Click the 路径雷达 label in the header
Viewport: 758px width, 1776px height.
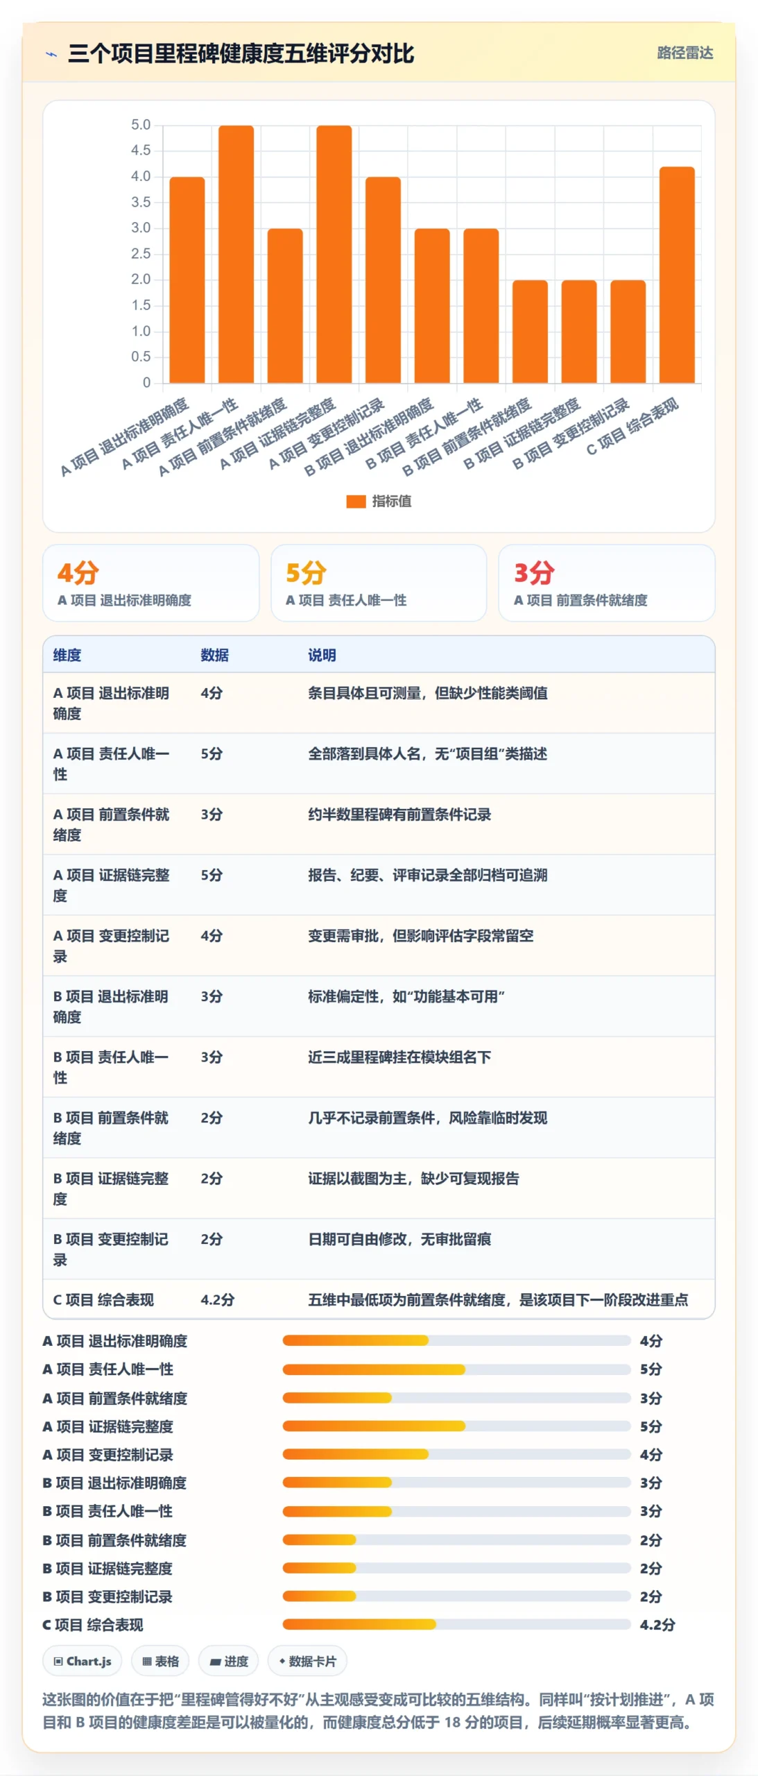(684, 53)
